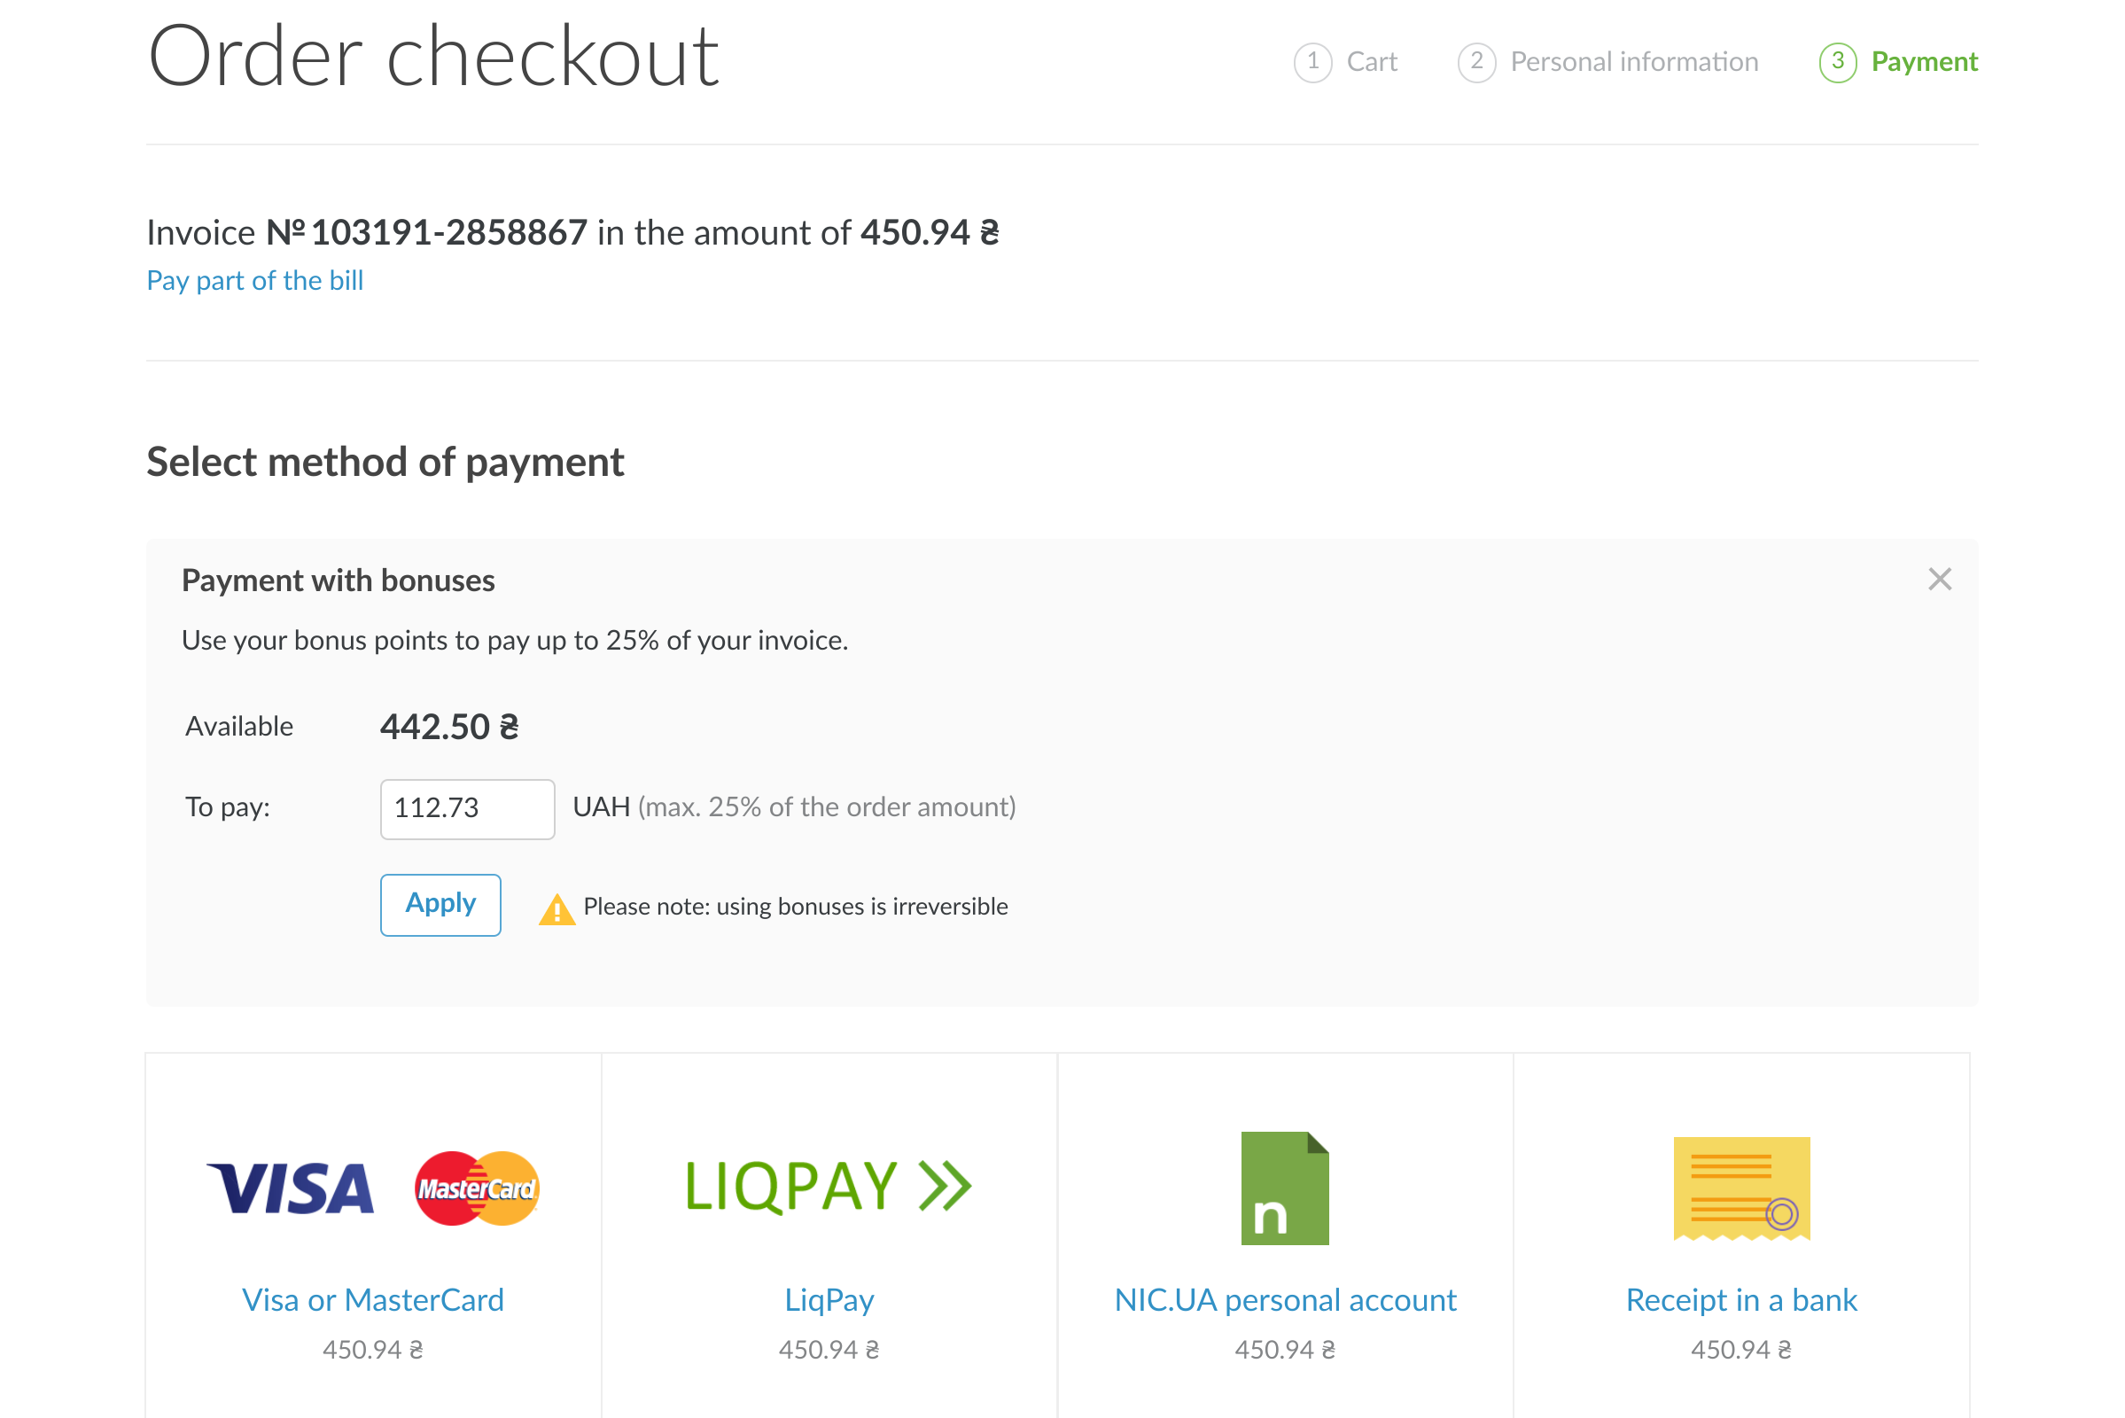Image resolution: width=2125 pixels, height=1418 pixels.
Task: Click the step 2 circle icon
Action: (1475, 62)
